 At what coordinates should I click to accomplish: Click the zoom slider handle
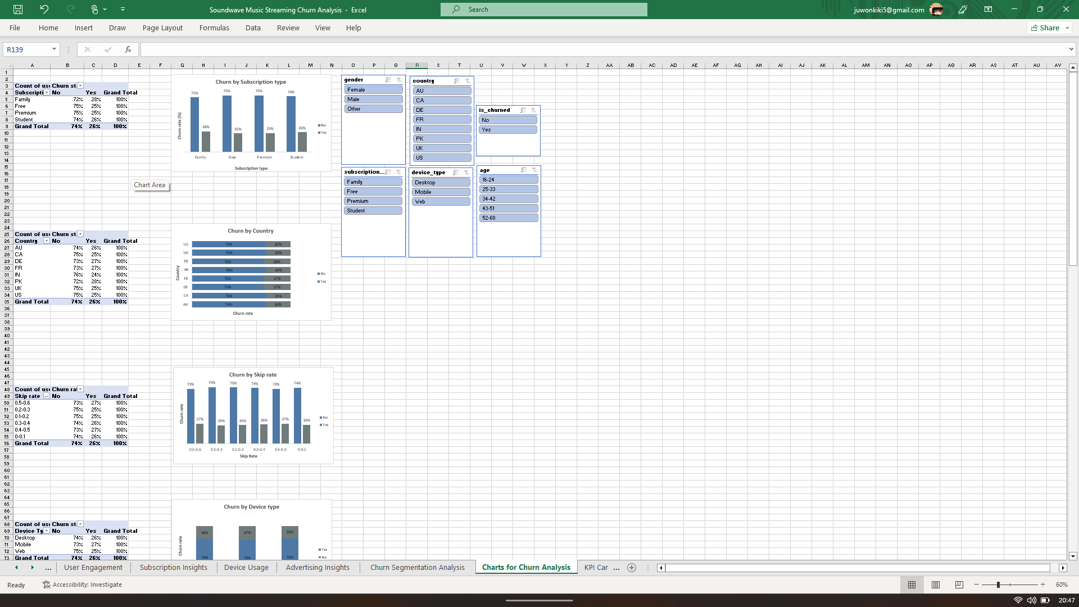998,585
